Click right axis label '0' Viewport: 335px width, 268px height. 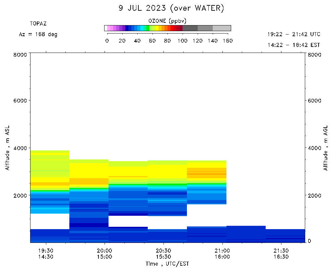[x=310, y=241]
